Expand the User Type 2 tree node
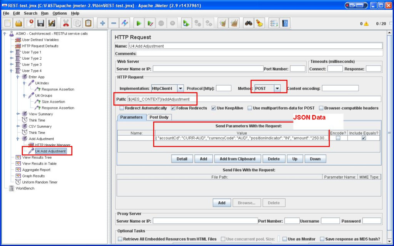Viewport: 394px width, 246px height. 12,59
